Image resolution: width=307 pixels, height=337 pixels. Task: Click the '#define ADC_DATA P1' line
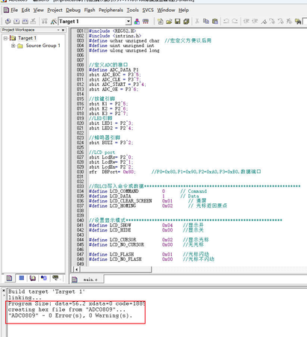click(114, 69)
